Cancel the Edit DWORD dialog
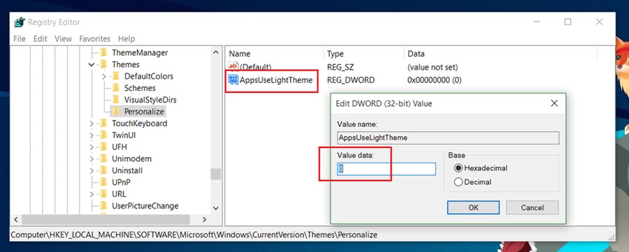Viewport: 629px width, 252px height. (533, 207)
